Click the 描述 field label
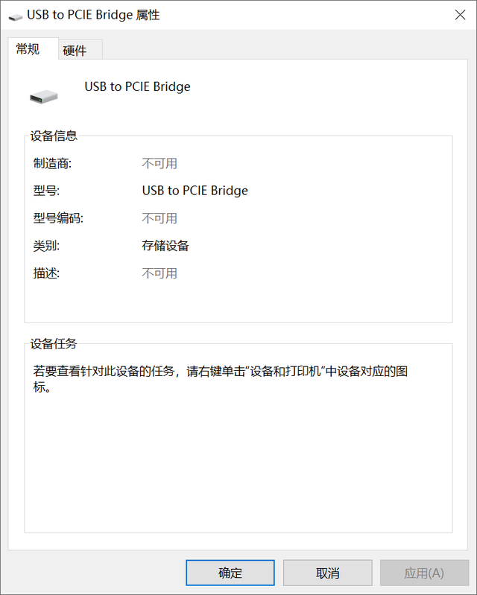Image resolution: width=477 pixels, height=595 pixels. click(46, 273)
